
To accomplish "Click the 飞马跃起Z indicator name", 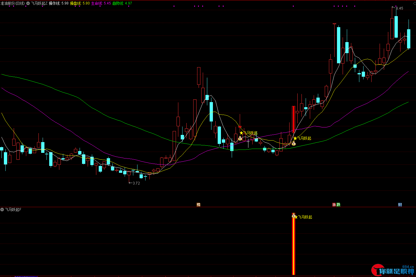I will [39, 3].
